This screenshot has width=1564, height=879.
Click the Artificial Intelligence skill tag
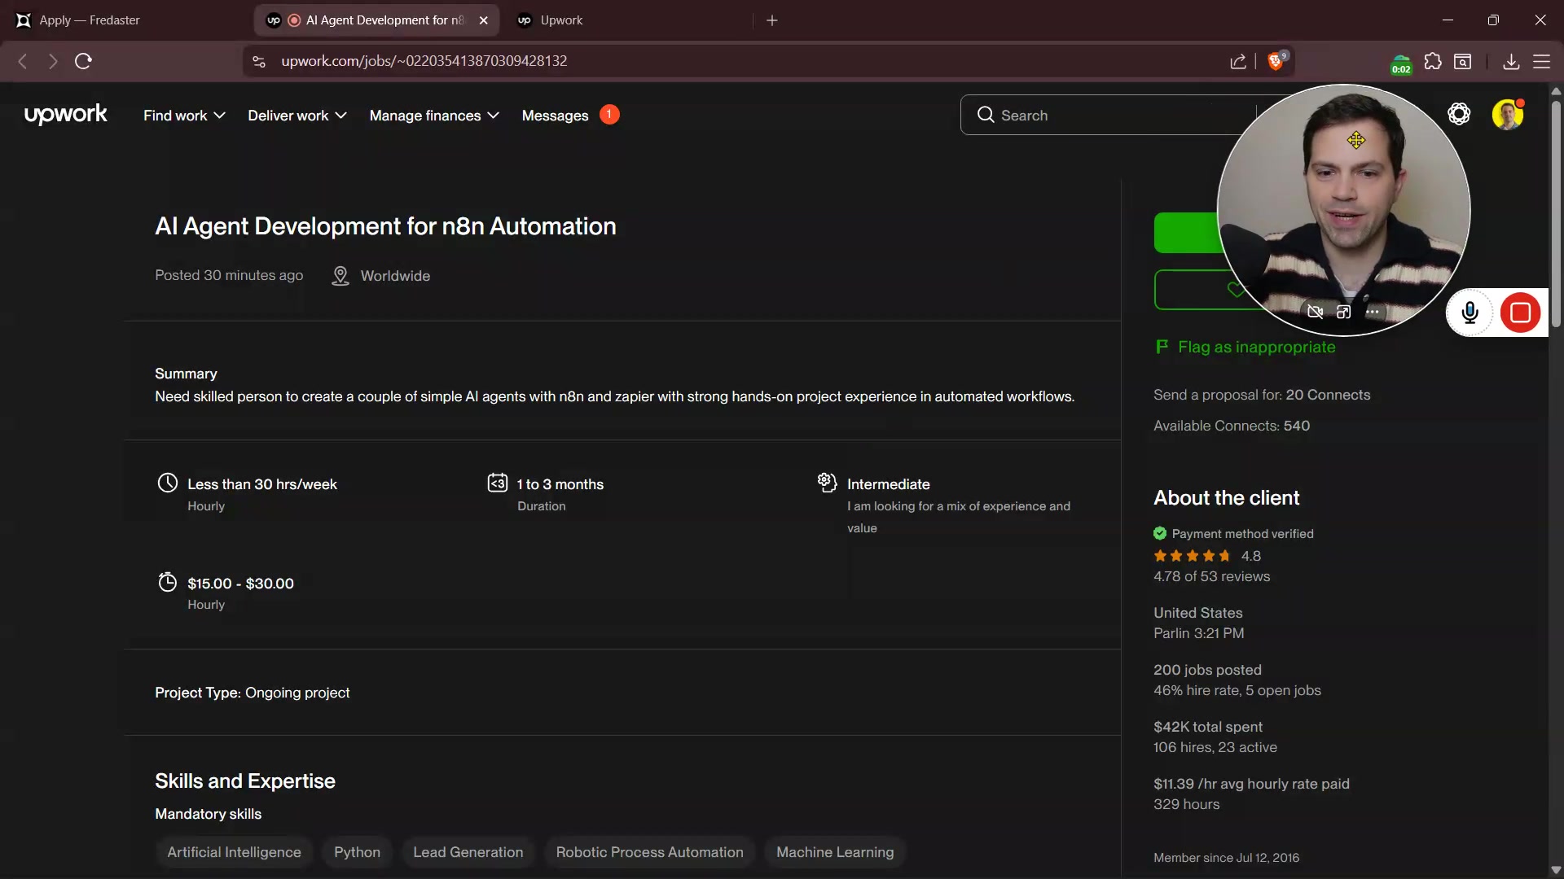click(234, 852)
